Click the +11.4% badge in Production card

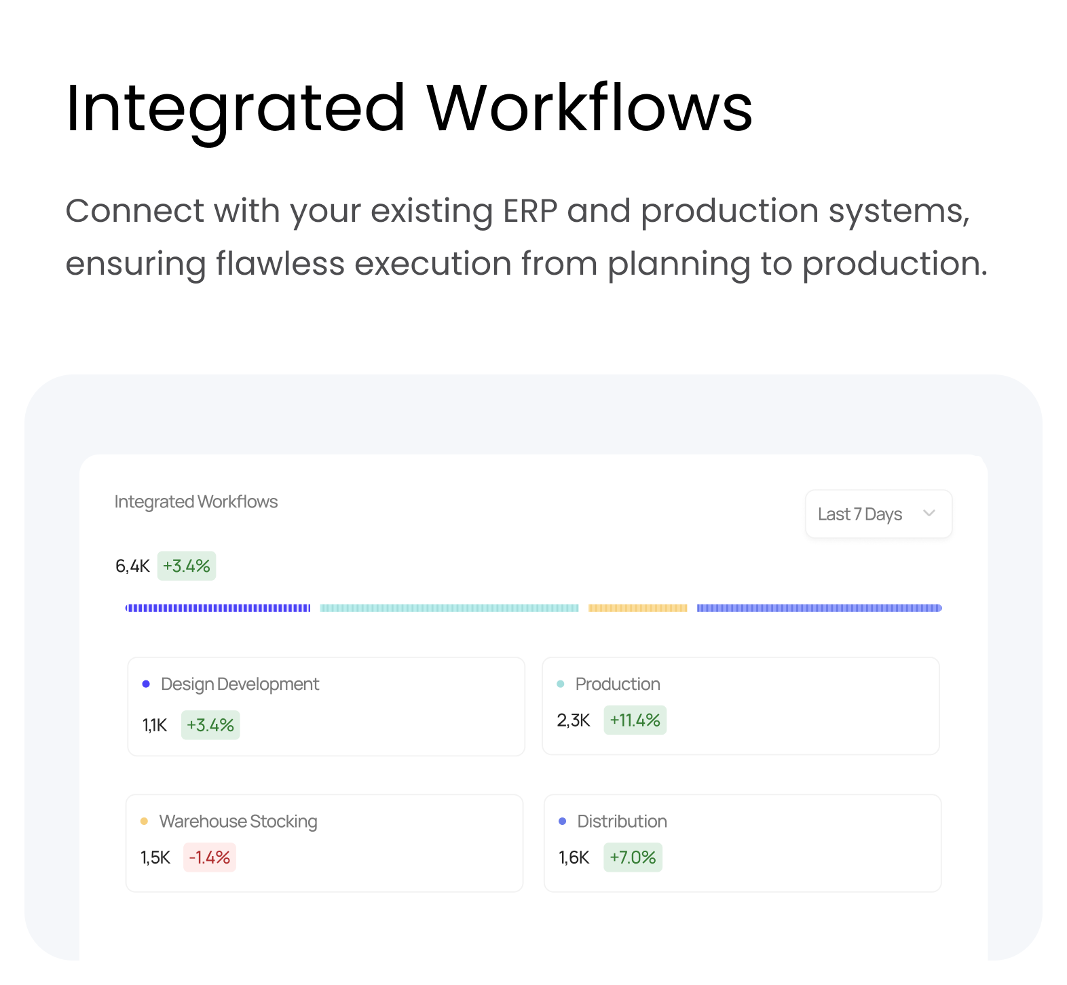[635, 720]
